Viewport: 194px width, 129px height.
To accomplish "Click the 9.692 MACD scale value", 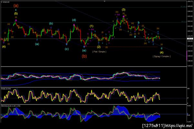I will click(189, 106).
